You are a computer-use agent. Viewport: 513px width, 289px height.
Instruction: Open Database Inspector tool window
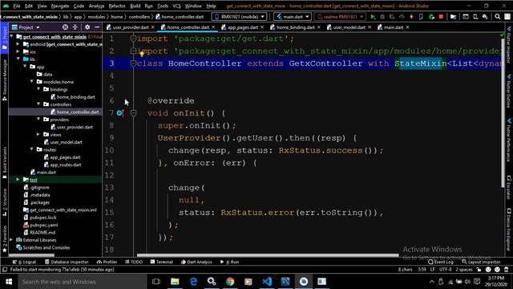click(x=67, y=262)
